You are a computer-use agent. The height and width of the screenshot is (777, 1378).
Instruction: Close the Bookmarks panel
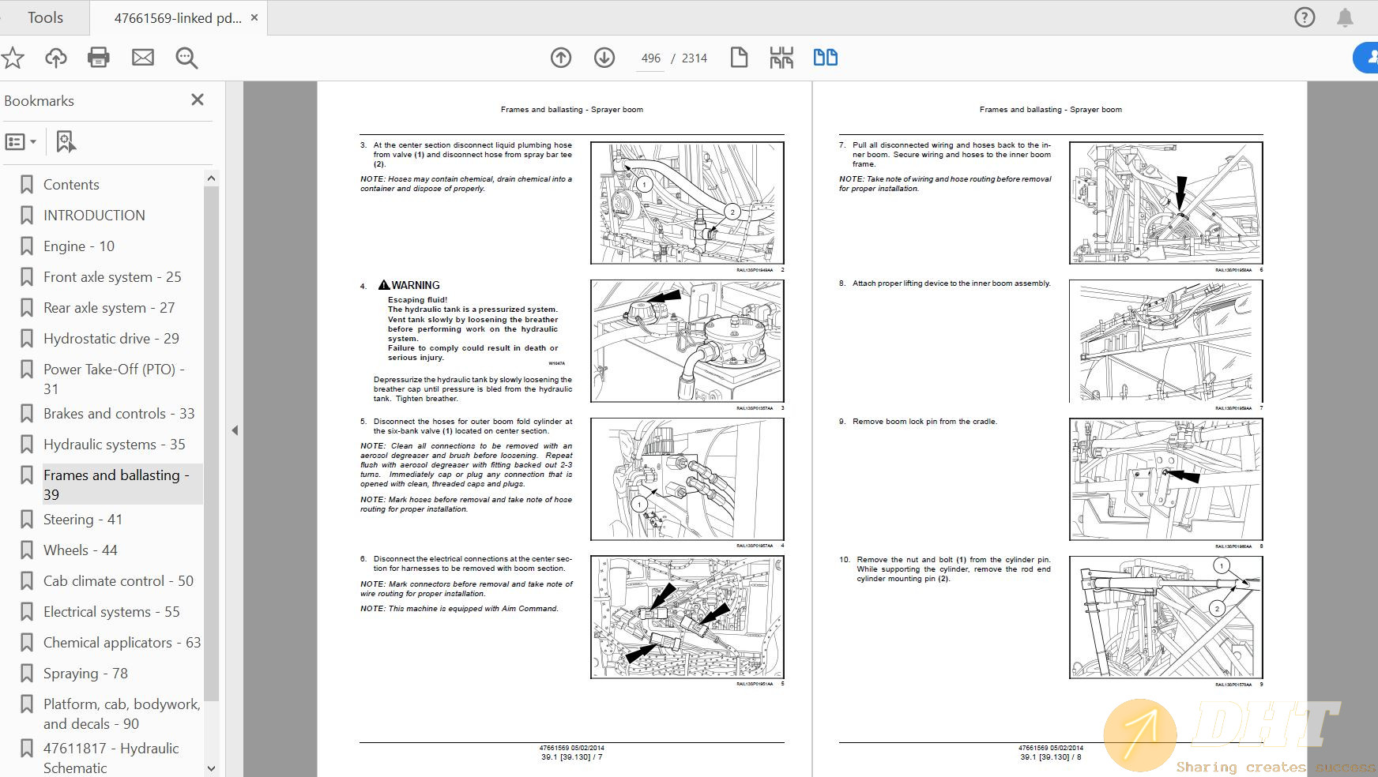[x=198, y=99]
